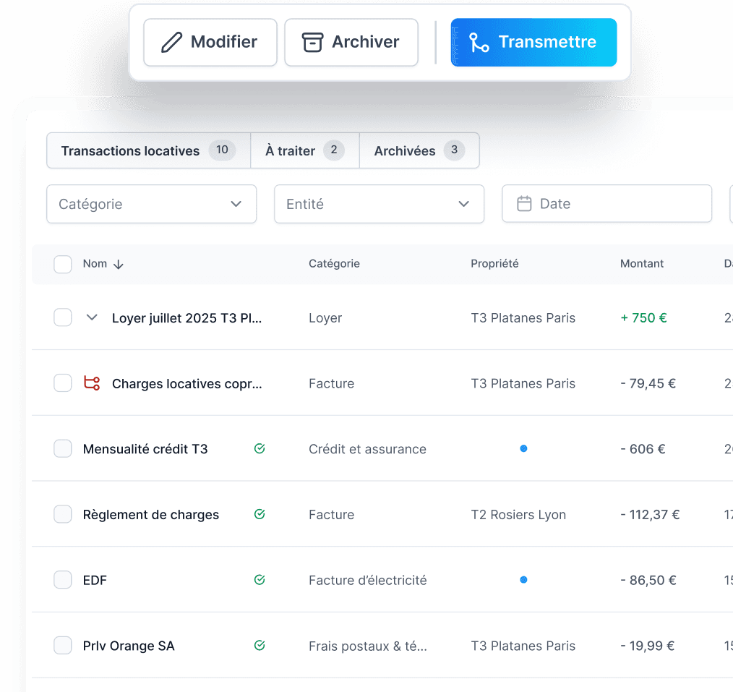Click the Facture d'électricité category cell

(x=368, y=580)
